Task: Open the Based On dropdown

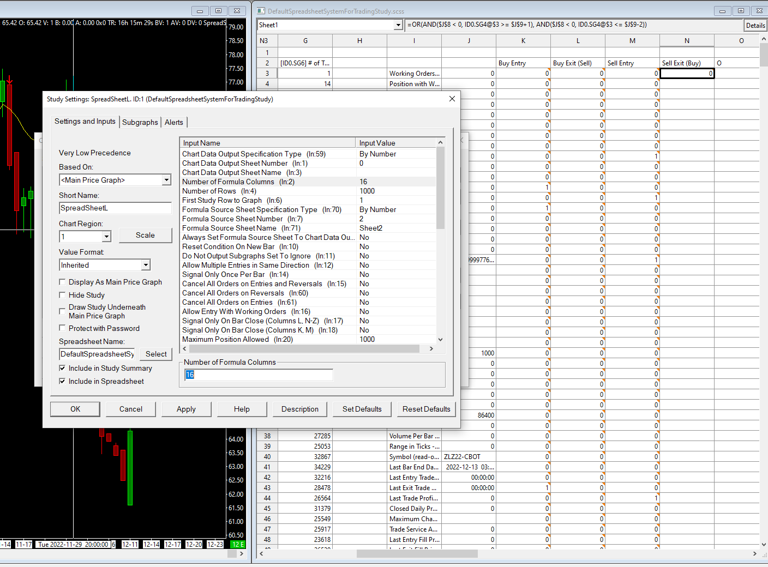Action: click(x=166, y=180)
